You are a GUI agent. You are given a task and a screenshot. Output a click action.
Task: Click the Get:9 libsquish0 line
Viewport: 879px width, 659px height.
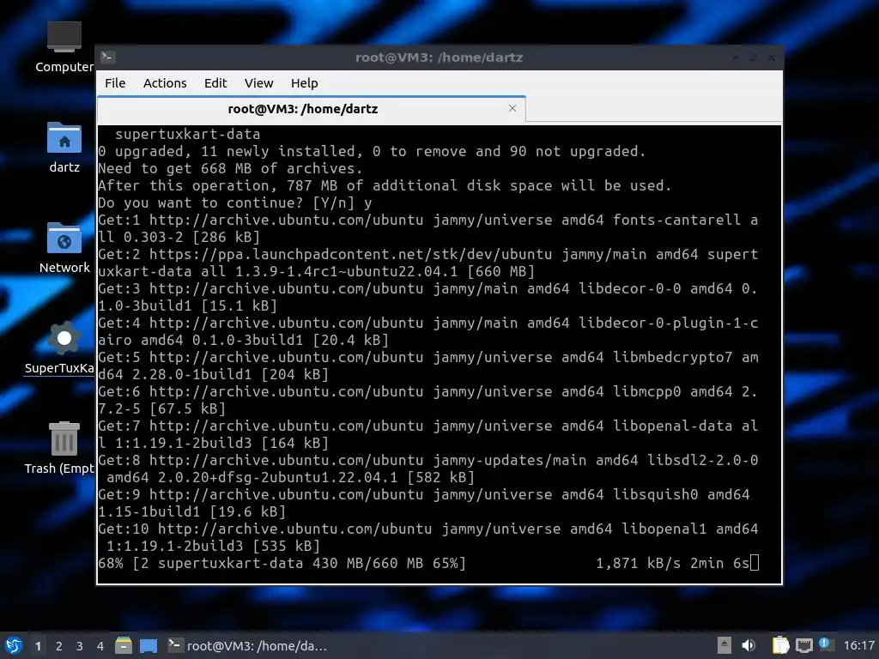tap(424, 503)
